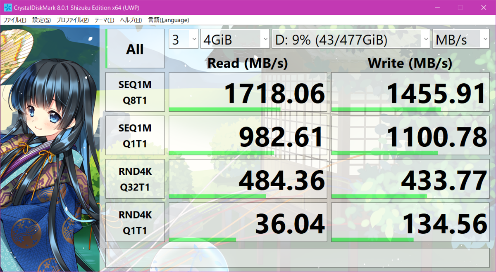Expand the test count dropdown showing 3
This screenshot has width=496, height=272.
tap(184, 40)
